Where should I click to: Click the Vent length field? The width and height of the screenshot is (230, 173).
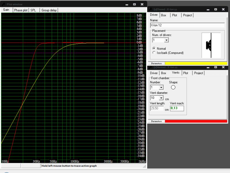[157, 108]
